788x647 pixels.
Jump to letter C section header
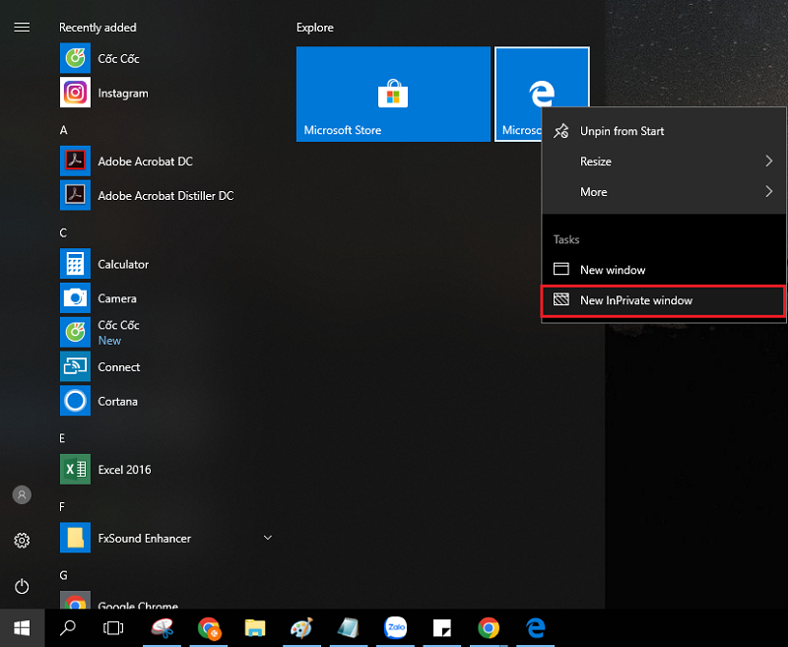[63, 233]
